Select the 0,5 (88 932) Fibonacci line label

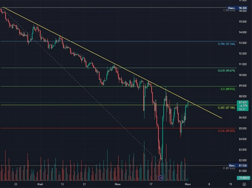[x=228, y=89]
